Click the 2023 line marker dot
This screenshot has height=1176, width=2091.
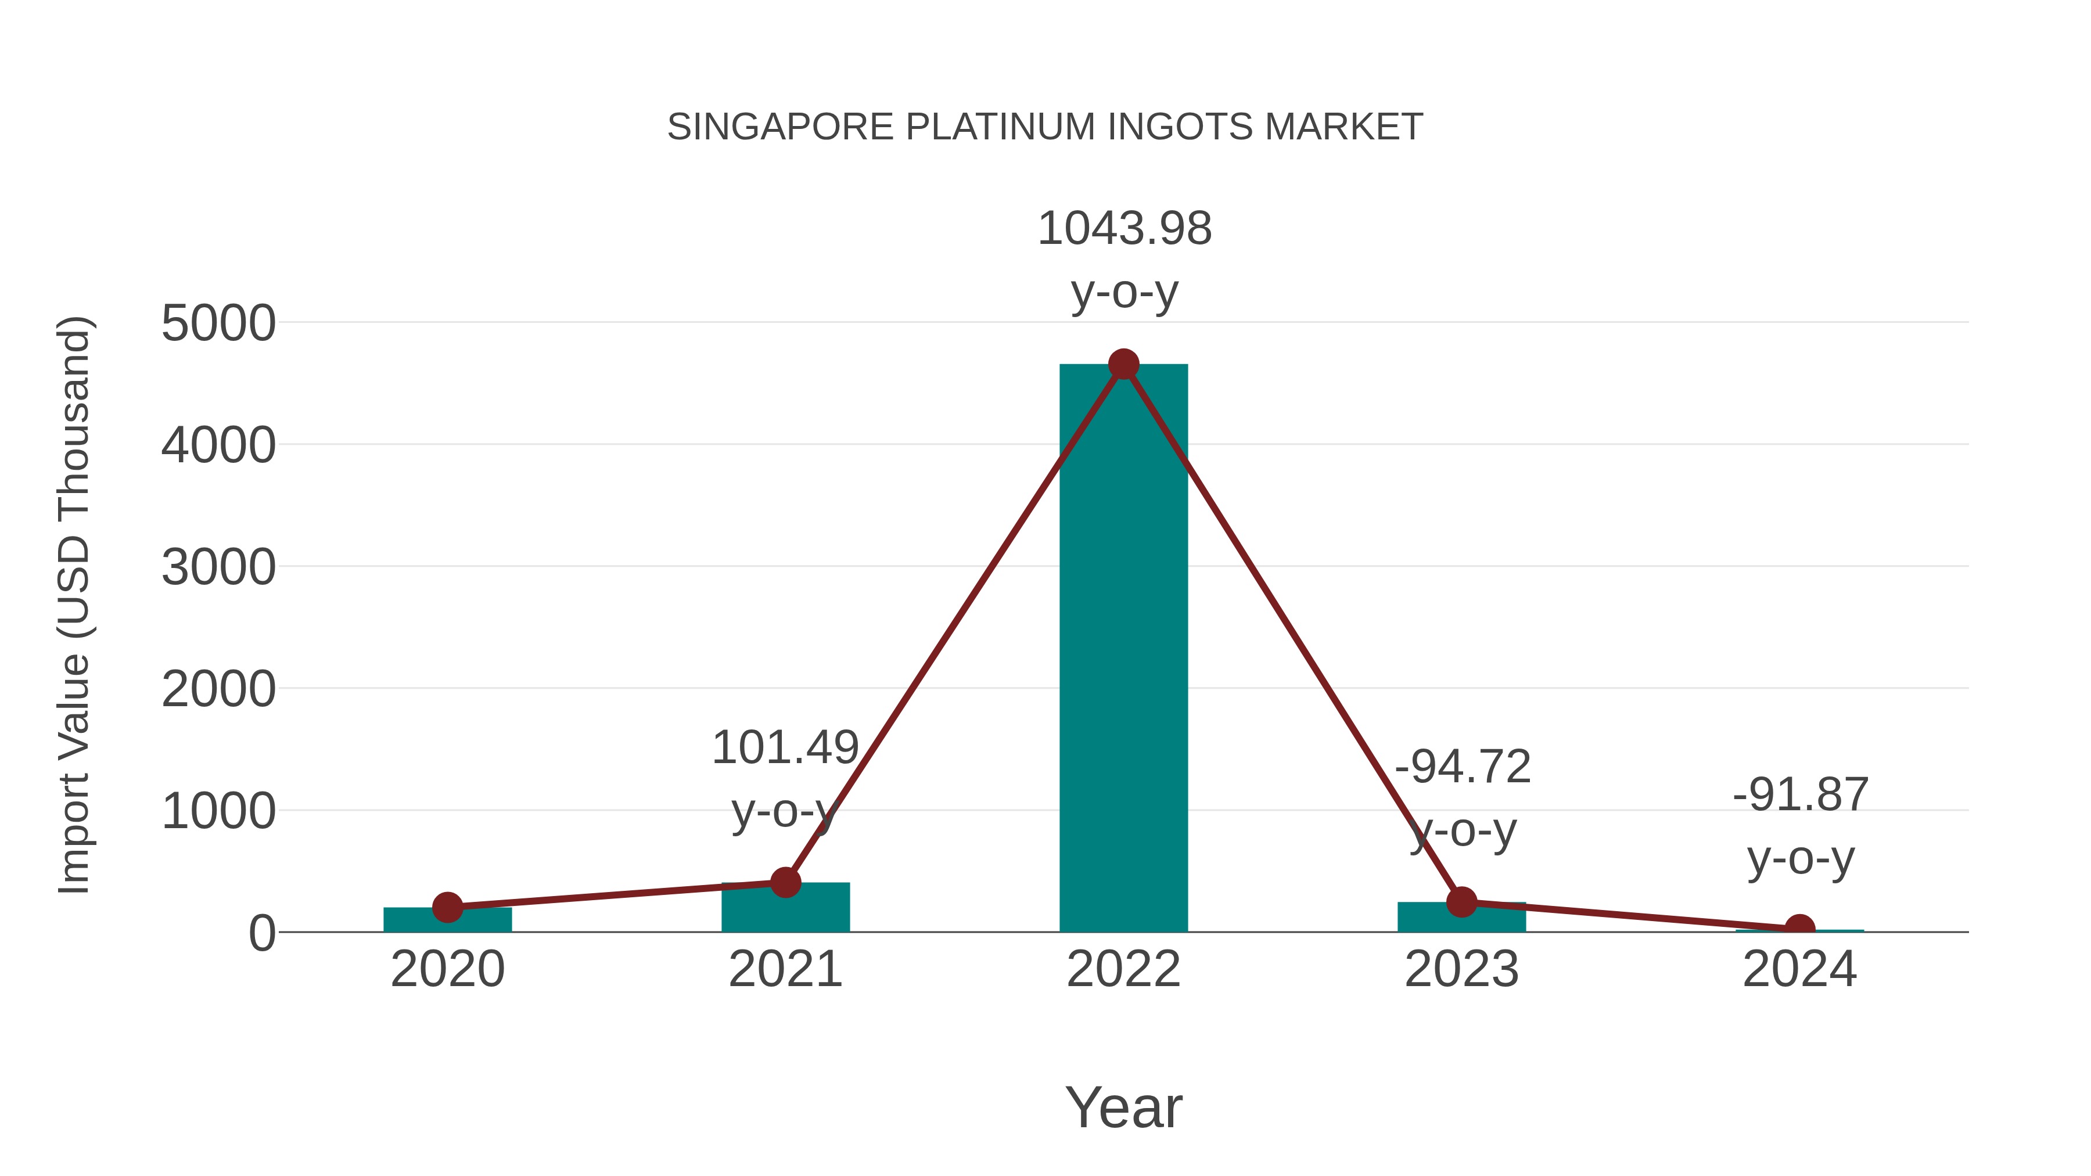[1461, 902]
